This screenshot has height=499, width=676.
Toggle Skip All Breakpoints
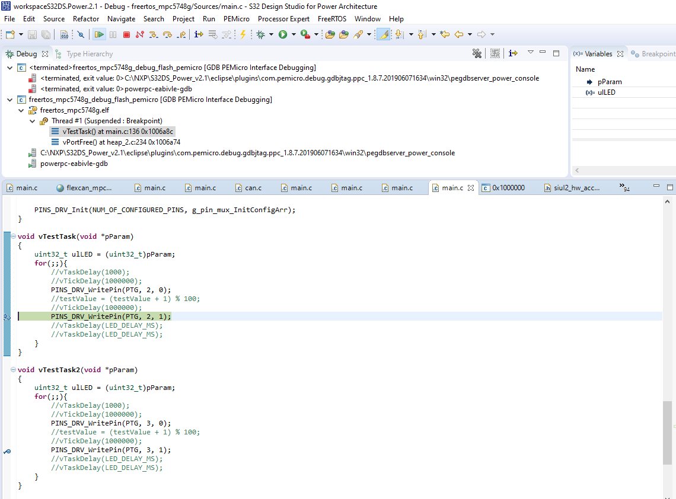pyautogui.click(x=81, y=34)
